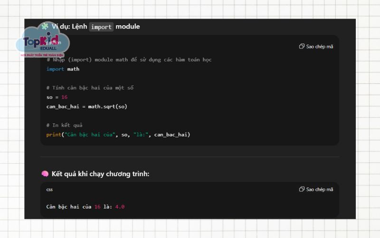Screen dimensions: 380x238
Task: Click the comment "# Nhập (import) module math"
Action: [x=129, y=59]
